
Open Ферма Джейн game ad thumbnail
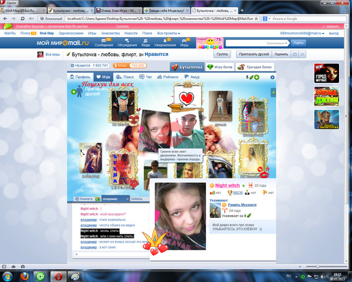click(x=327, y=96)
